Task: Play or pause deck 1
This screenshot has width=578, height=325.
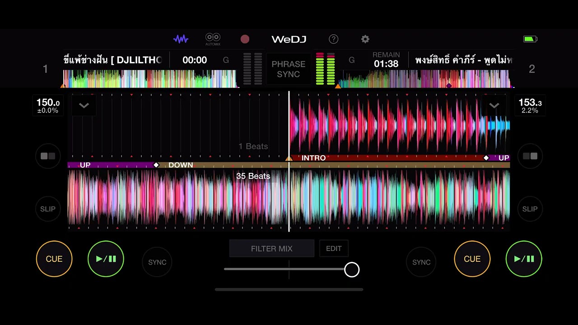Action: coord(106,259)
